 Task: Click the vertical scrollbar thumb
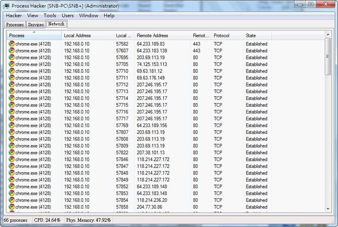click(328, 57)
